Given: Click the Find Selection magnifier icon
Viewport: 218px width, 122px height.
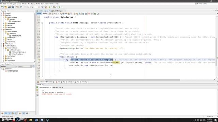Looking at the screenshot, I should pyautogui.click(x=61, y=14).
